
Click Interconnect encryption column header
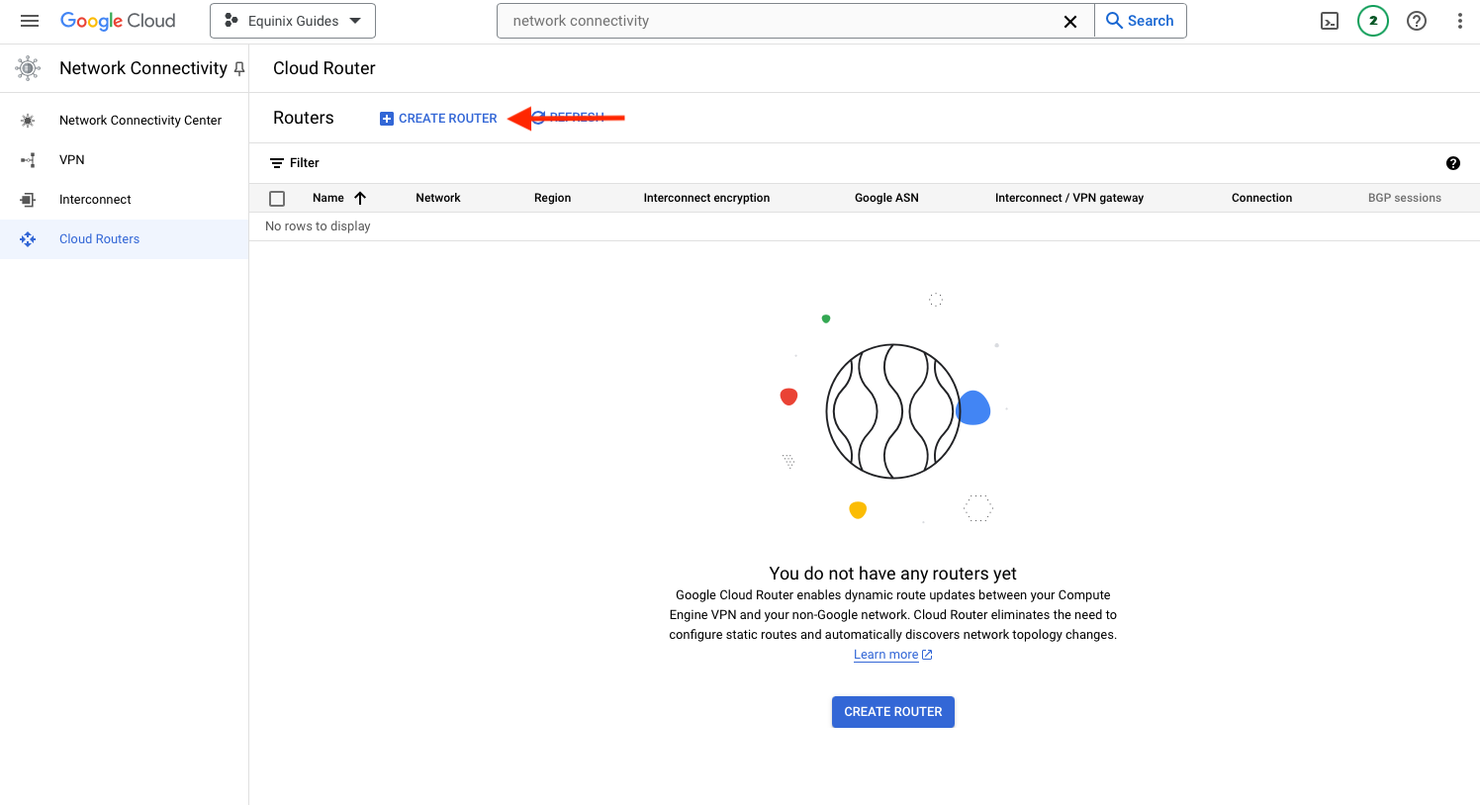(706, 198)
